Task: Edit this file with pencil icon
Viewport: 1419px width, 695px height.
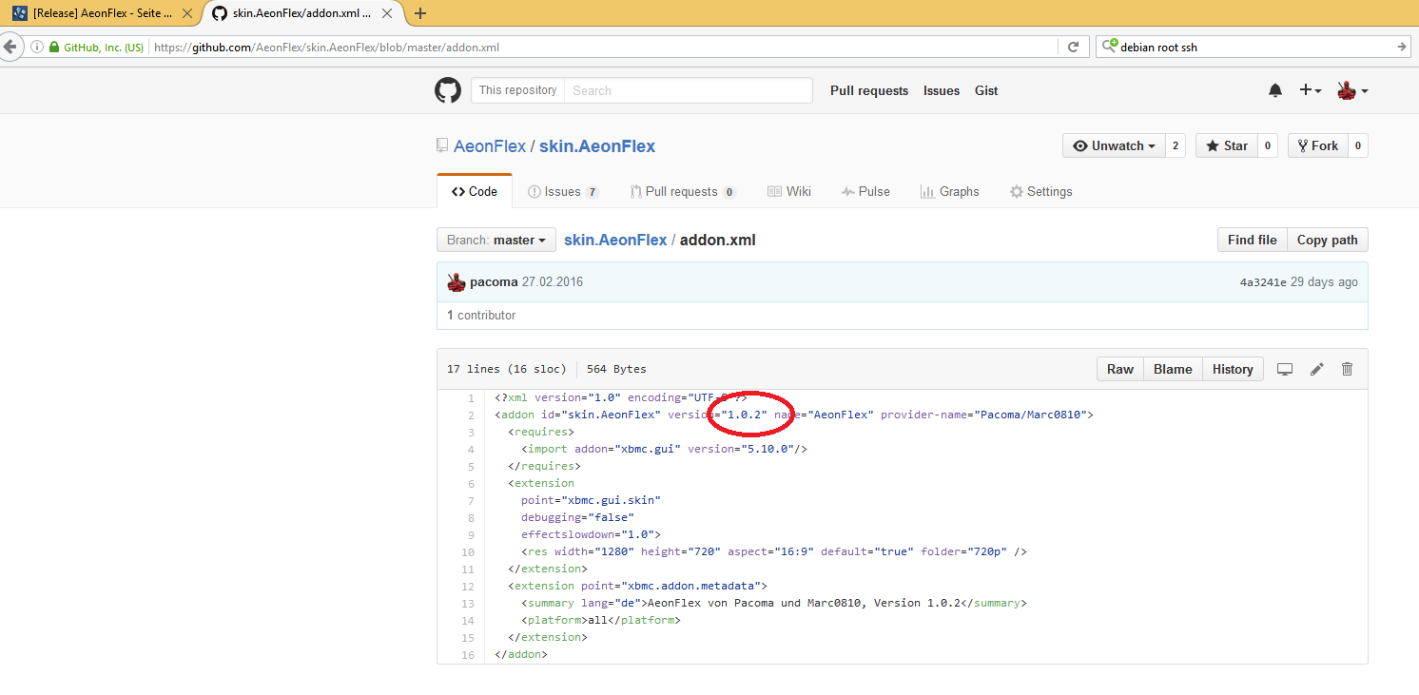Action: point(1317,369)
